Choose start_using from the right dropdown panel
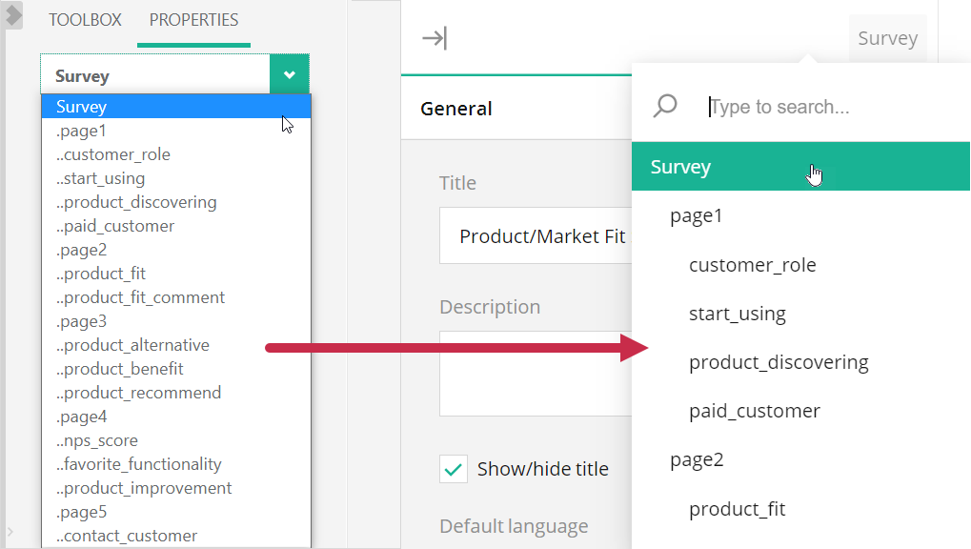The image size is (971, 549). point(738,313)
